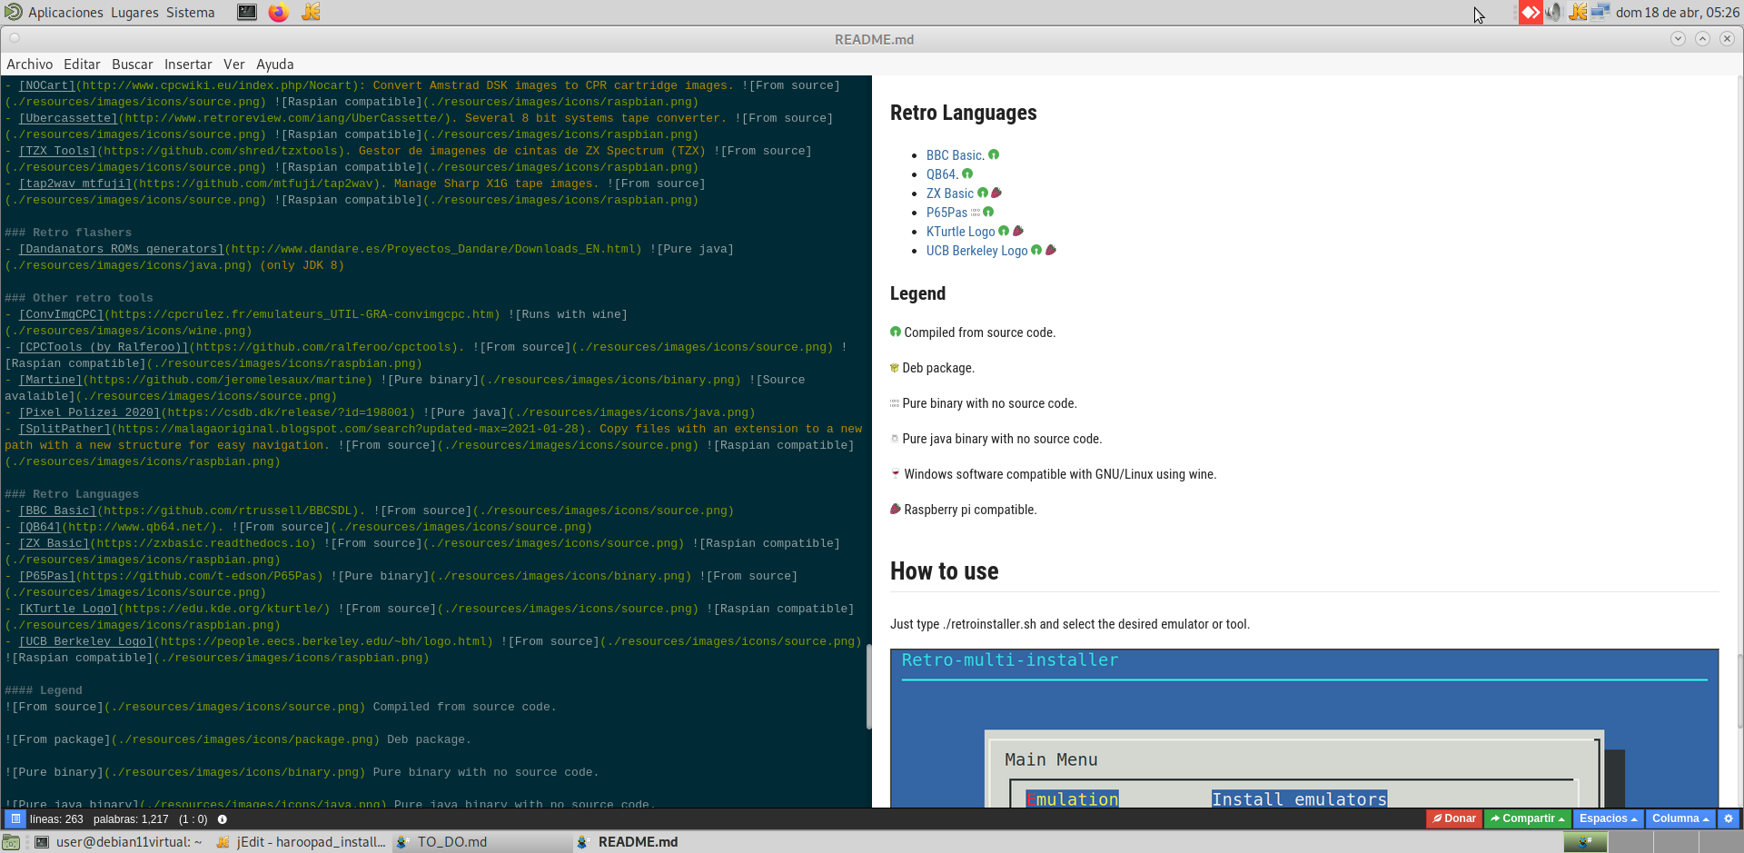This screenshot has width=1744, height=853.
Task: Click the green source icon beside BBC Basic
Action: tap(994, 154)
